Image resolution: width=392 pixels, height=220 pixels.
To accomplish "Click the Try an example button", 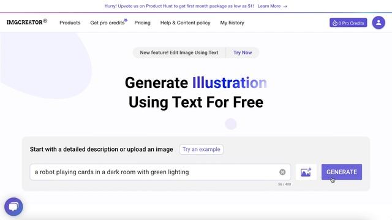I will [202, 149].
